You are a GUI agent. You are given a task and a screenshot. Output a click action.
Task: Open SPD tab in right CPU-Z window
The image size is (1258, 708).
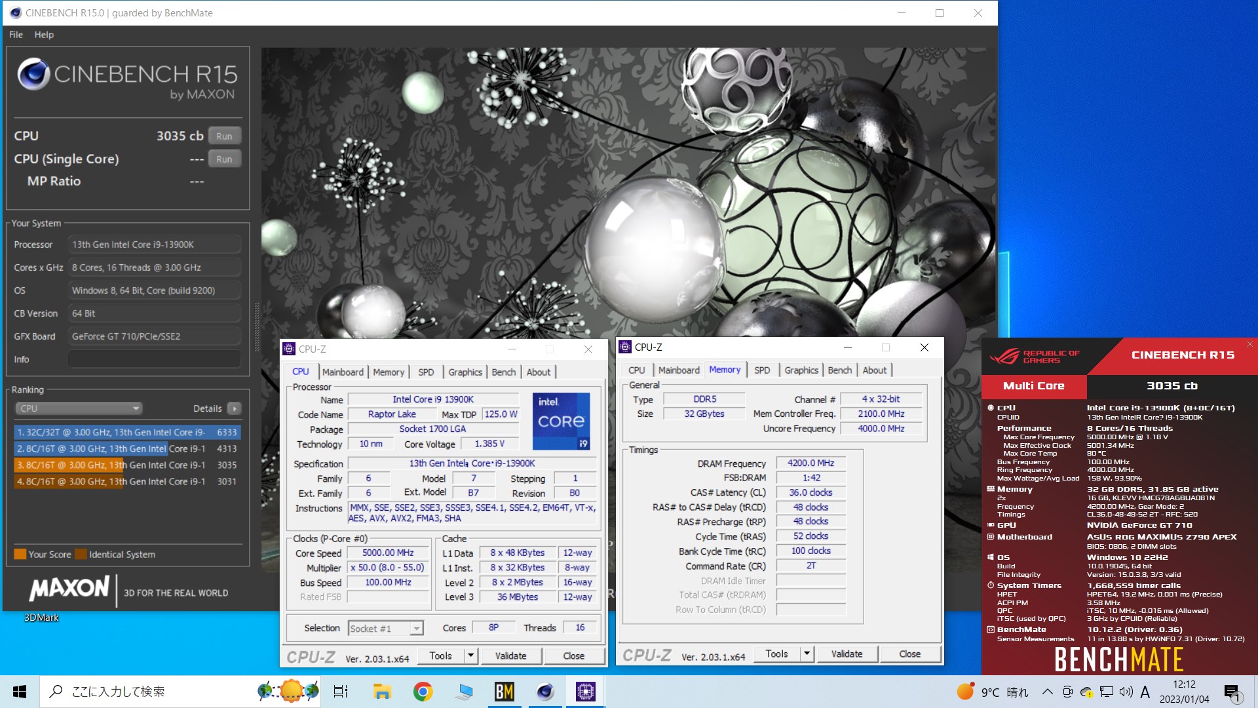(x=762, y=370)
